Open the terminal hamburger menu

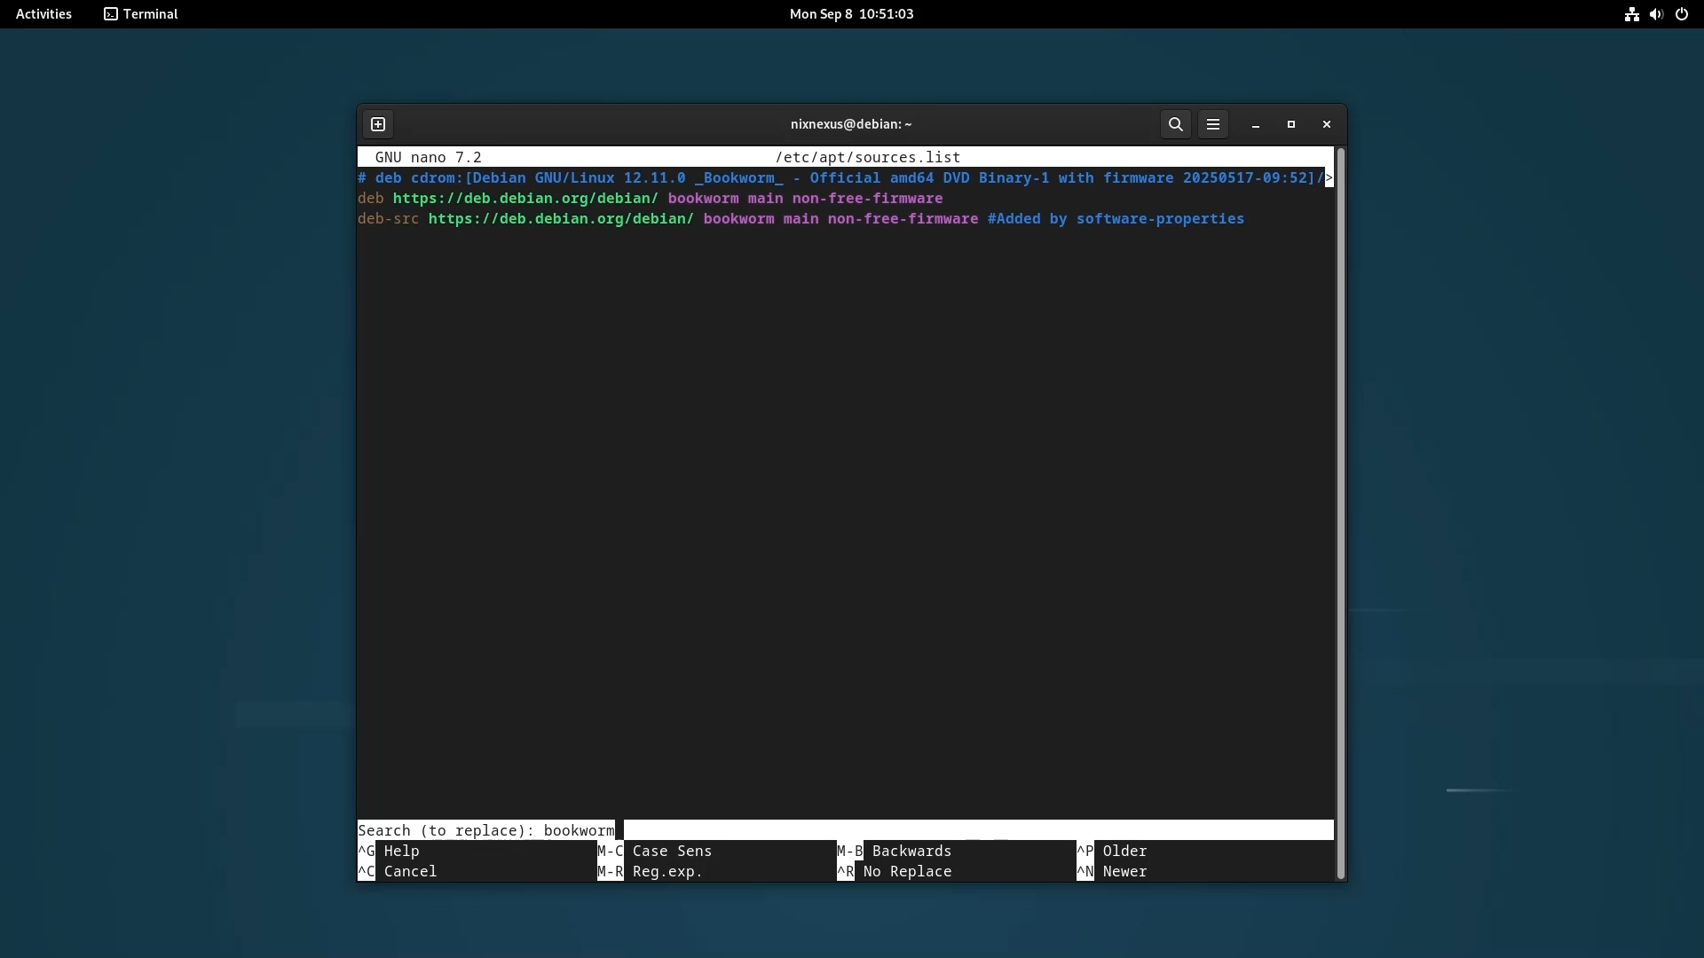[x=1213, y=124]
